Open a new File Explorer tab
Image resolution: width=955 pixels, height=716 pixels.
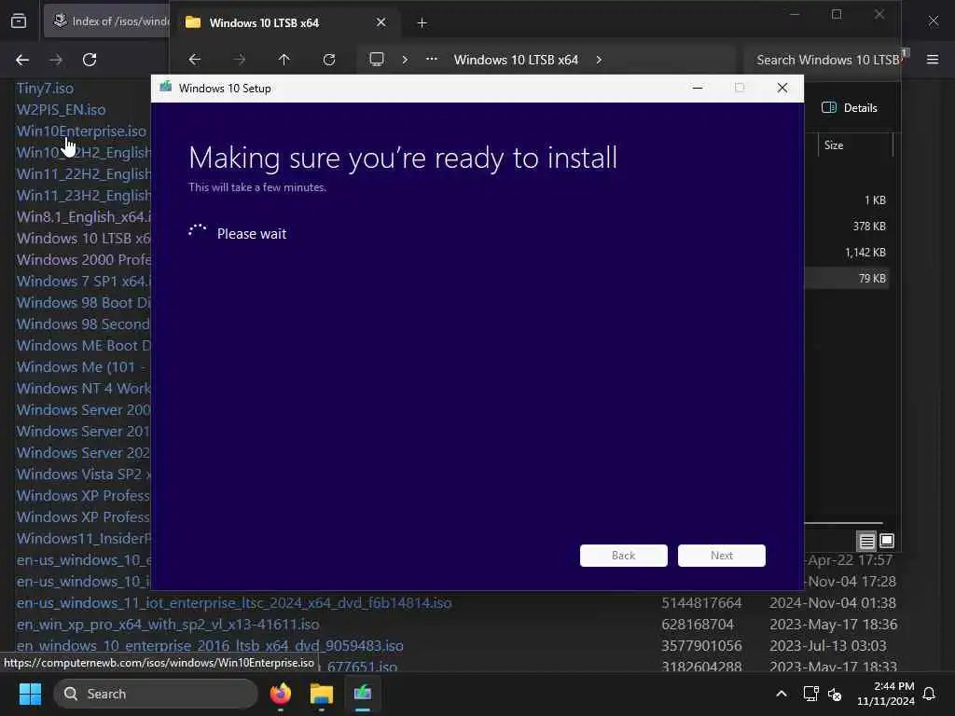(x=422, y=23)
